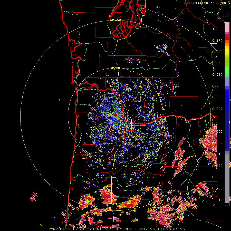
Task: Click the 0.680 scale value
Action: tap(217, 97)
